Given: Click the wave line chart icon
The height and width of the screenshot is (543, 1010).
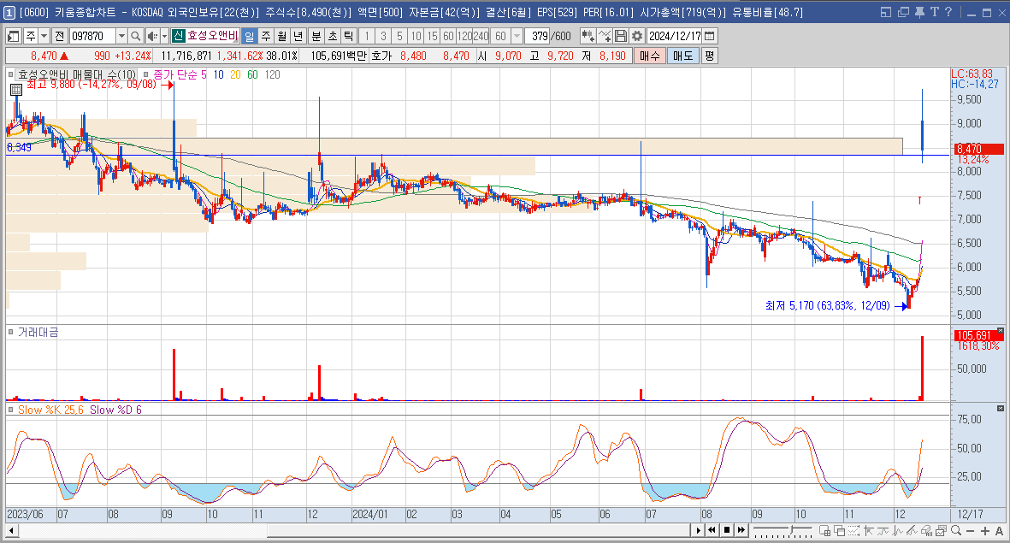Looking at the screenshot, I should 883,531.
